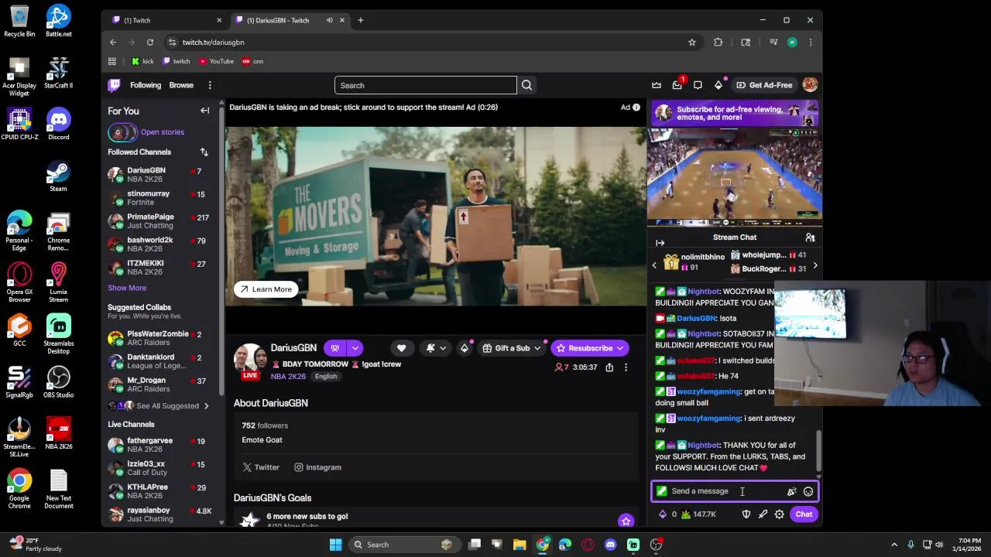This screenshot has height=557, width=991.
Task: Open the three-dot stream options menu
Action: [626, 367]
